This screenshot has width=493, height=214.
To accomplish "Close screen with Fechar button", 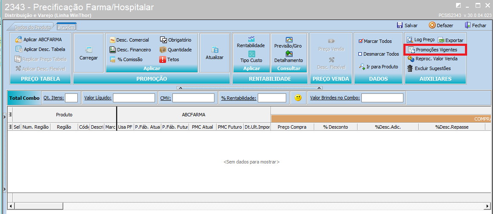I will [x=475, y=25].
